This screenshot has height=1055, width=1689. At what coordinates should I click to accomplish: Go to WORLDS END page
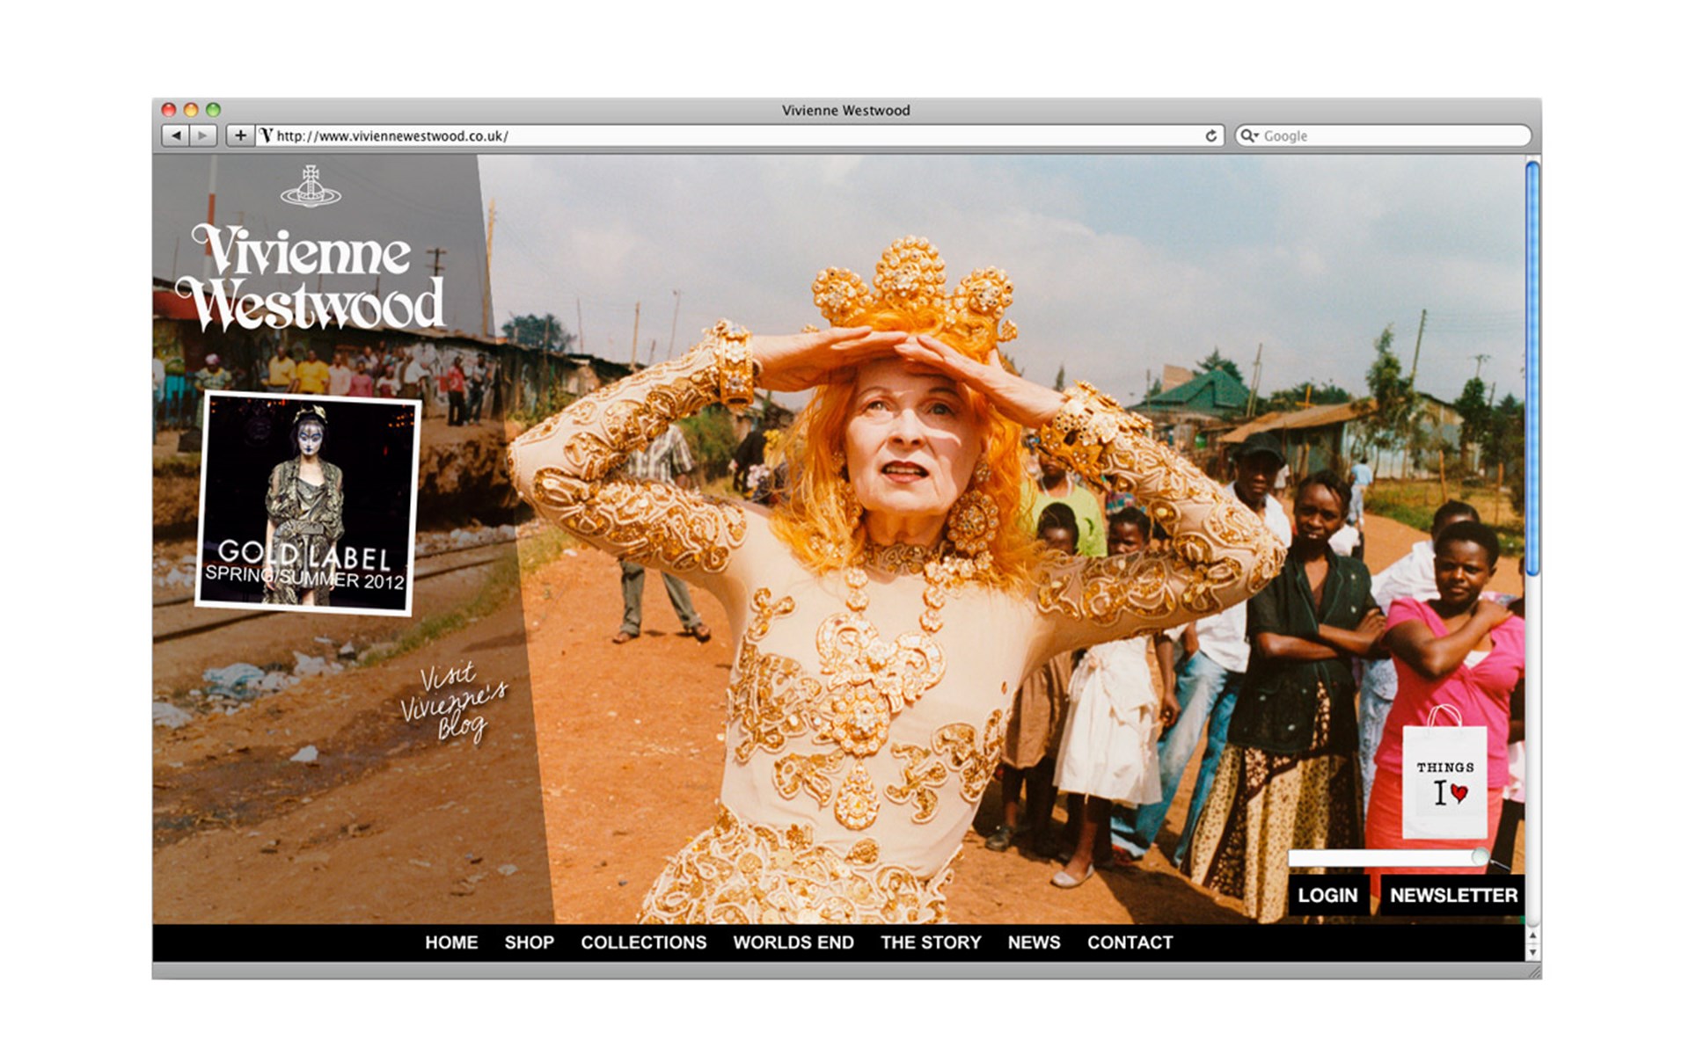point(793,942)
